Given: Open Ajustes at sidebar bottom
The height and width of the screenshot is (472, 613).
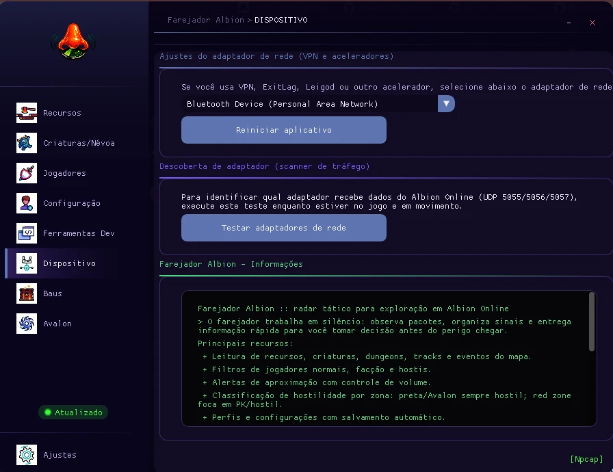Looking at the screenshot, I should tap(60, 455).
